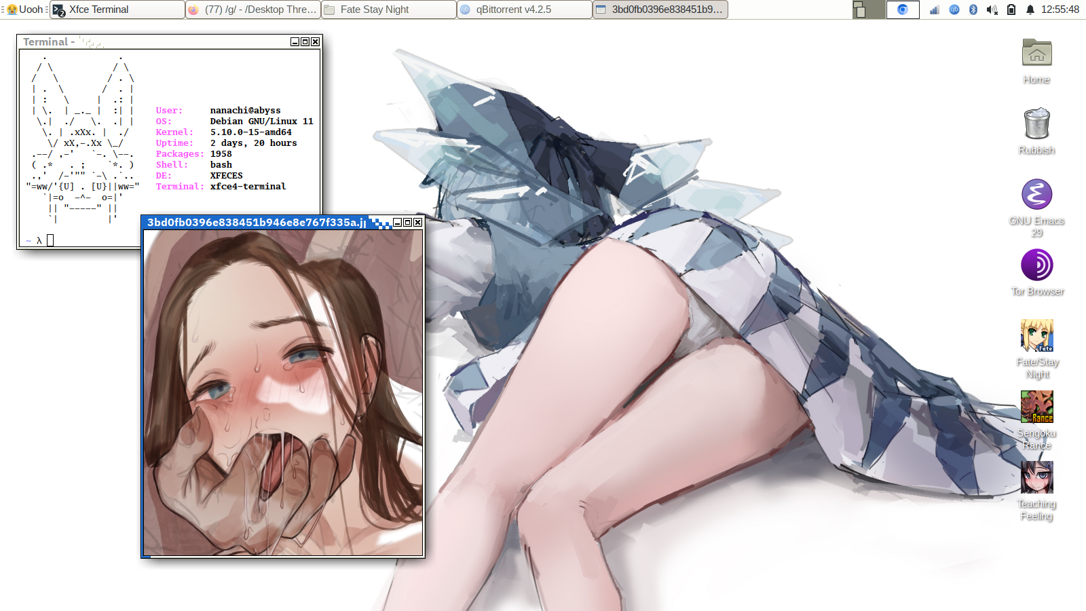The width and height of the screenshot is (1086, 611).
Task: Click the shell value 'bash'
Action: click(x=221, y=164)
